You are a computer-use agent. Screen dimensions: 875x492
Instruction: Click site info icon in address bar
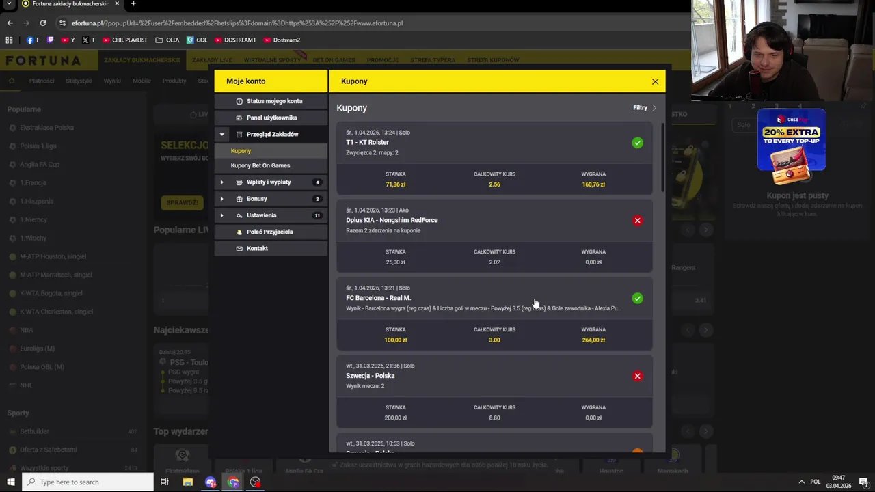[x=62, y=23]
